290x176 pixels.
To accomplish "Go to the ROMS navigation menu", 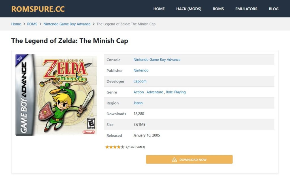I will pyautogui.click(x=218, y=9).
